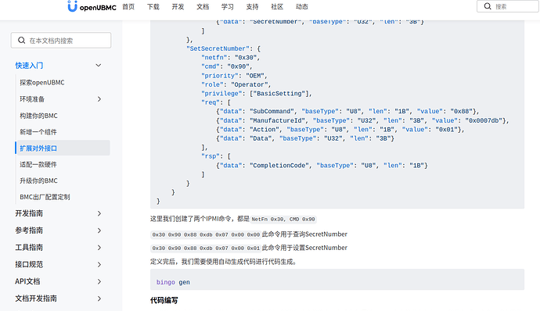Expand the 接口规范 chevron

pos(99,265)
